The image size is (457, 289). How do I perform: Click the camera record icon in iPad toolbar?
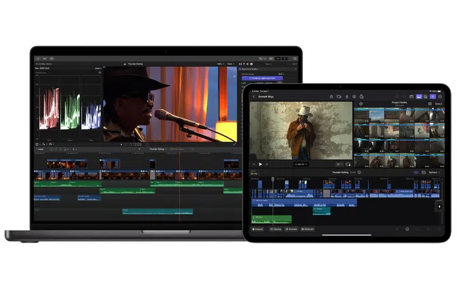coord(340,97)
